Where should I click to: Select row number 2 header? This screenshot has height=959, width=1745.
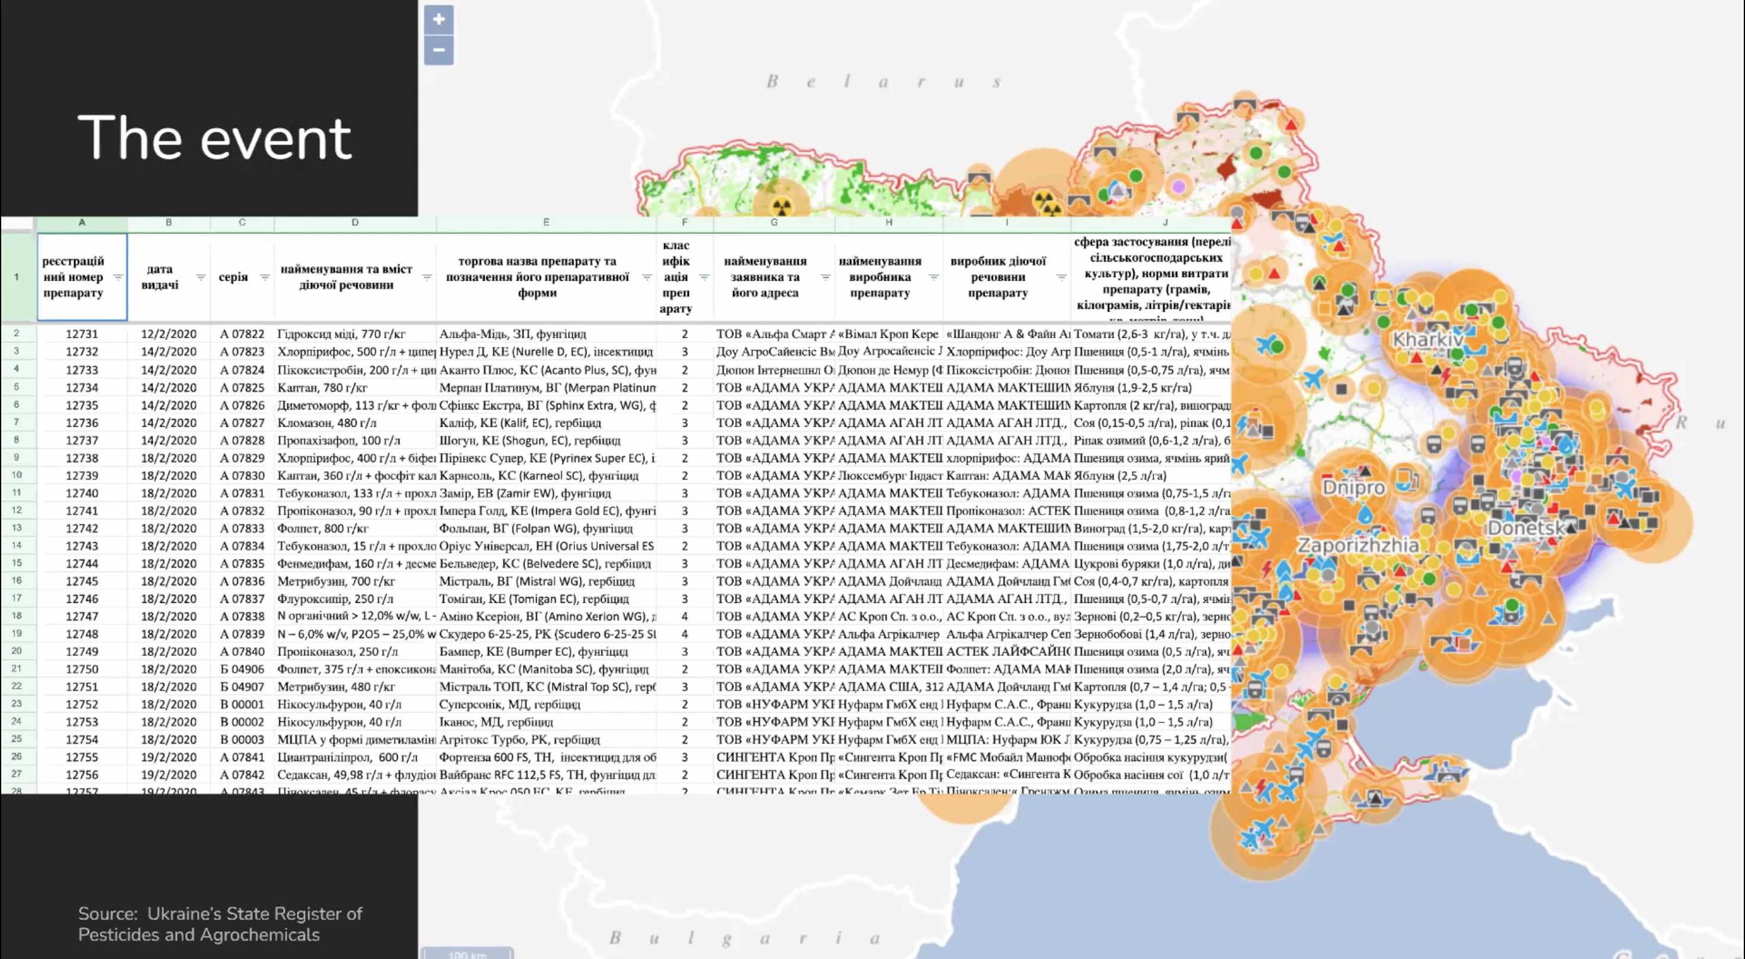click(18, 333)
